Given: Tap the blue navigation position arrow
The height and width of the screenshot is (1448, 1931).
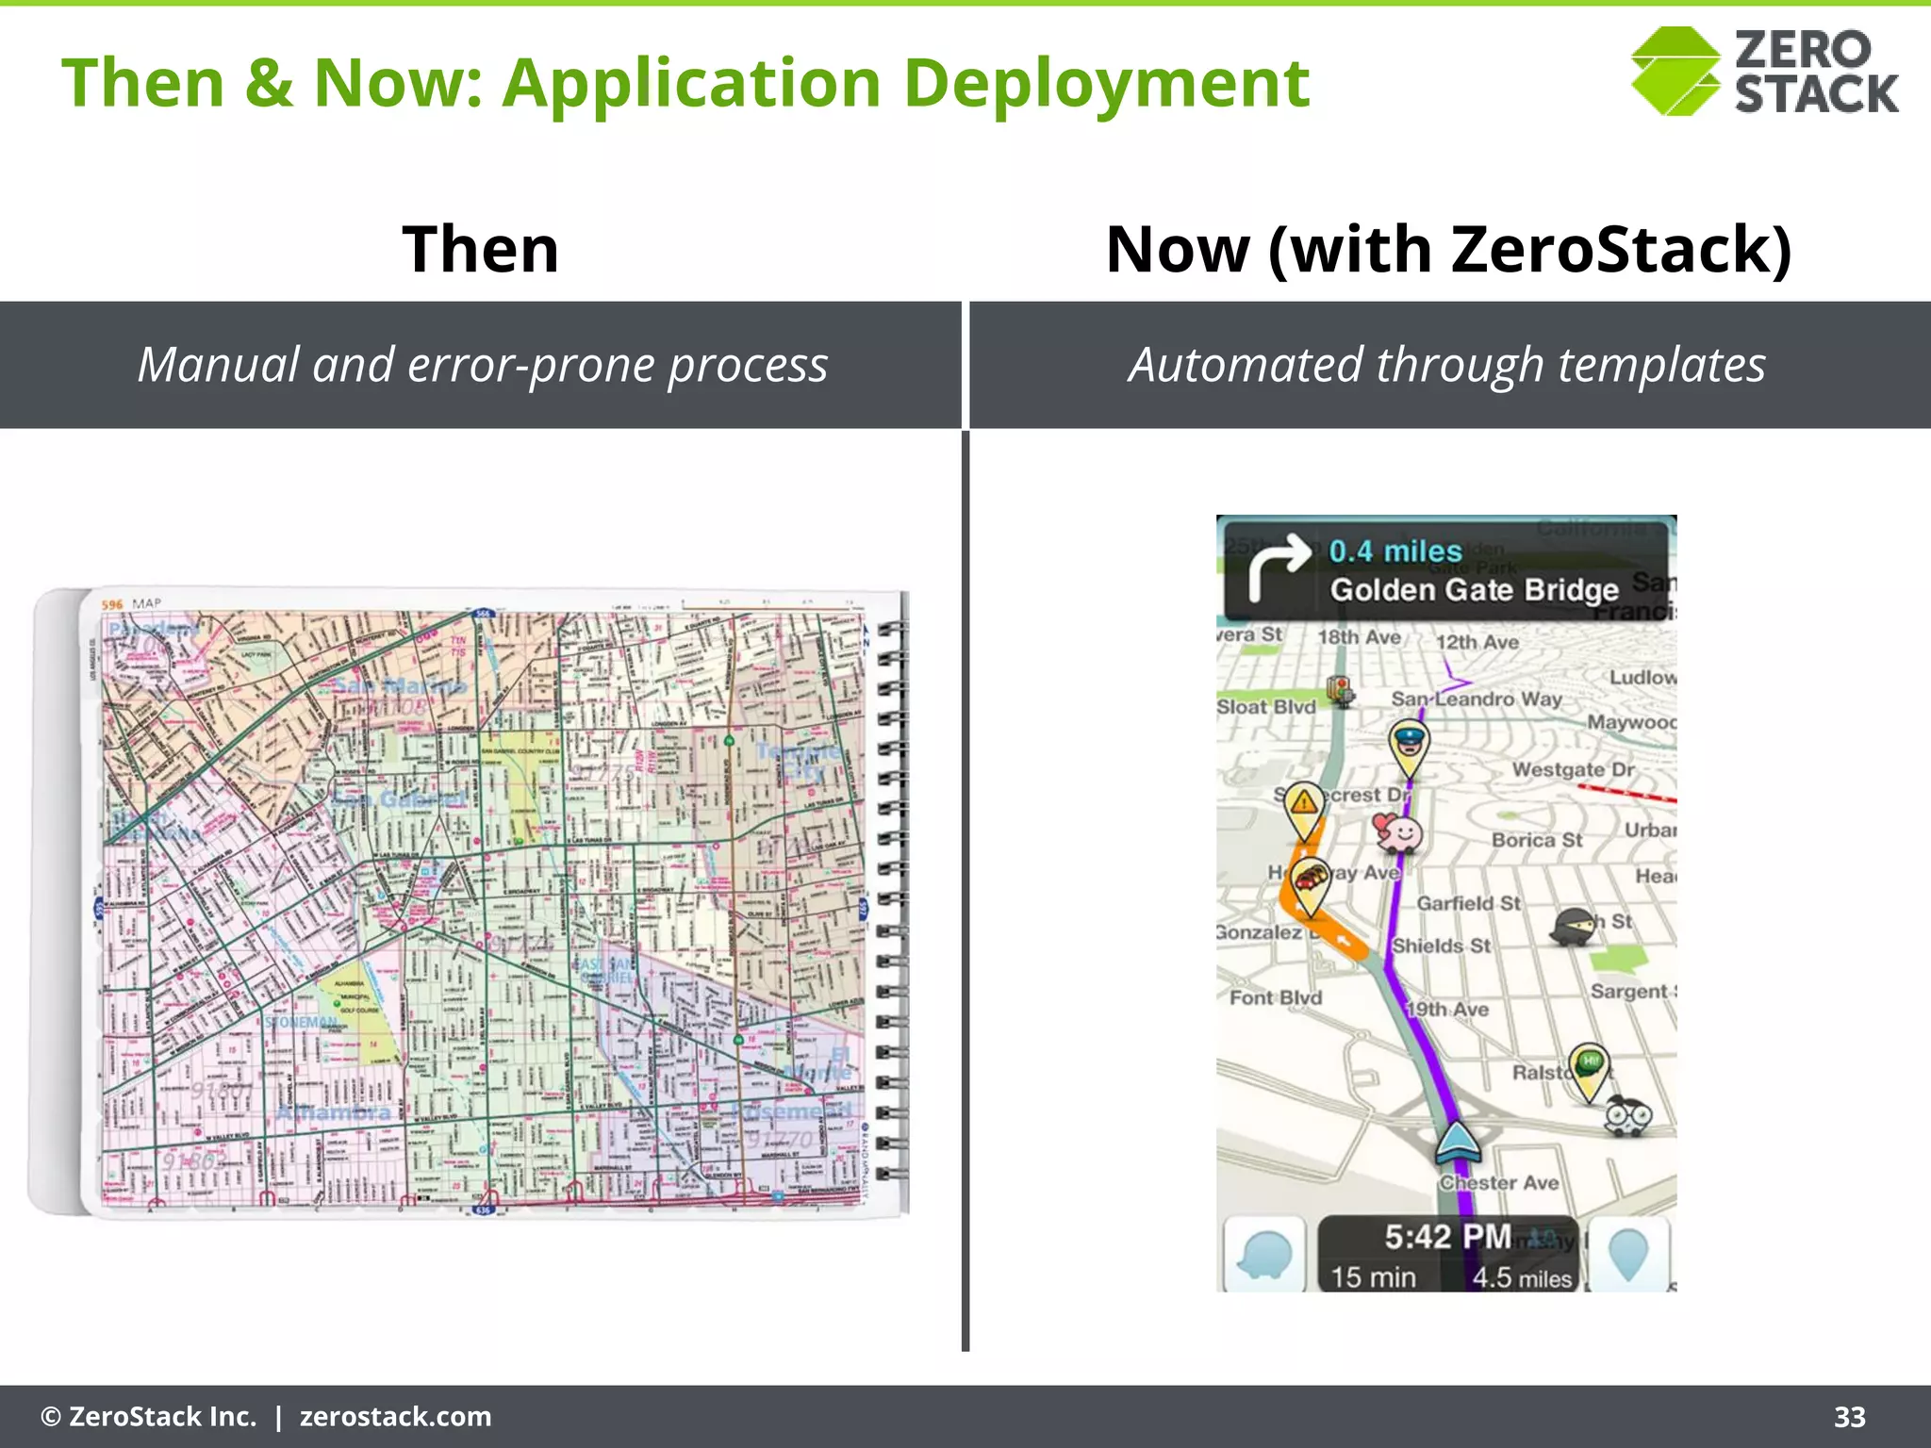Looking at the screenshot, I should pos(1458,1142).
